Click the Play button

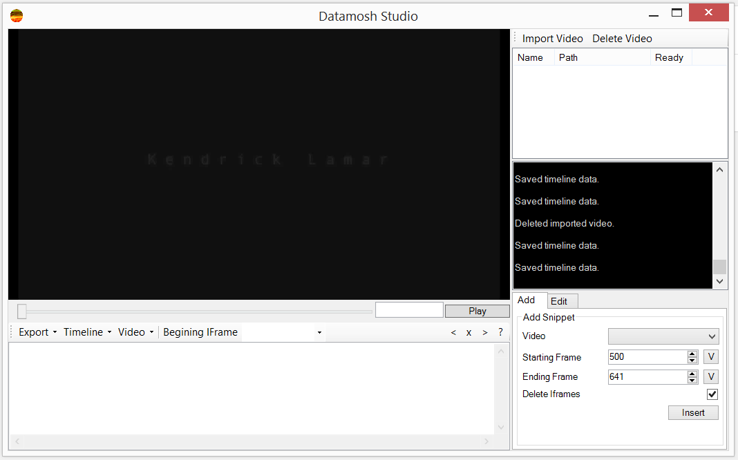coord(477,311)
